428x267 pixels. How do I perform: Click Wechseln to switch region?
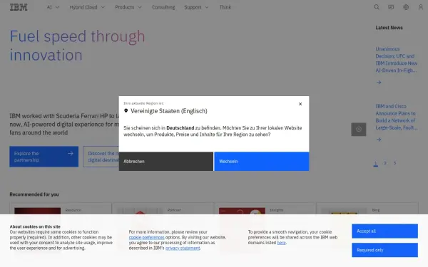tap(262, 162)
